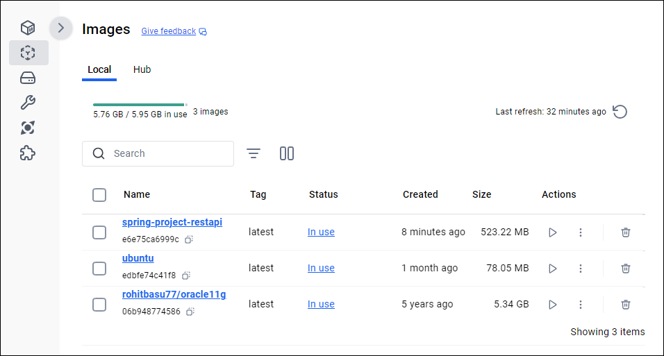664x356 pixels.
Task: Click the Showing 3 items text
Action: [x=608, y=332]
